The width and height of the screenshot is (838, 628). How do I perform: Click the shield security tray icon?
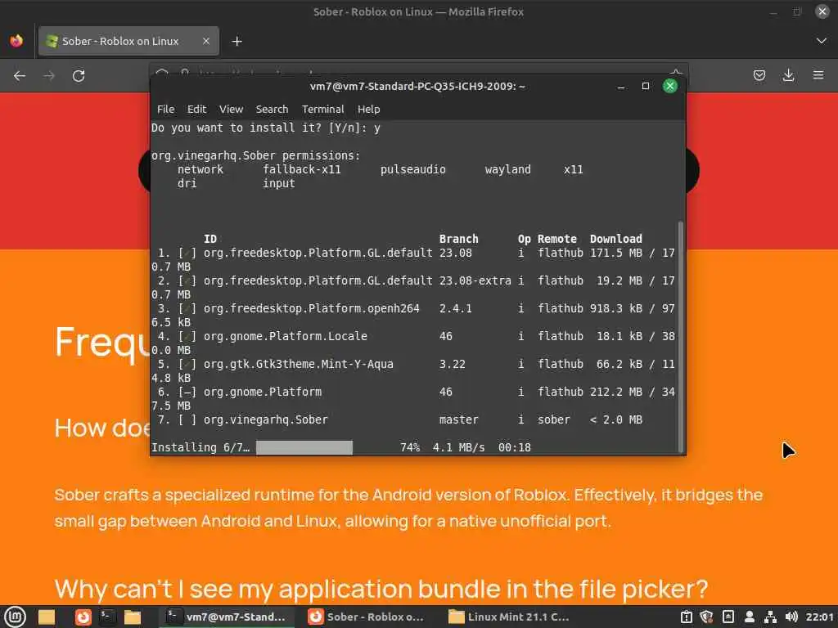pos(706,617)
